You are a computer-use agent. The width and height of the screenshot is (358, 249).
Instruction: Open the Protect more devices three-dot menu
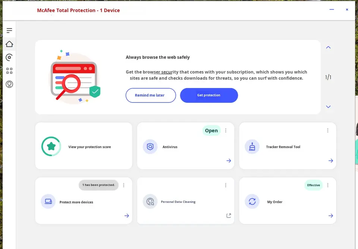(124, 185)
